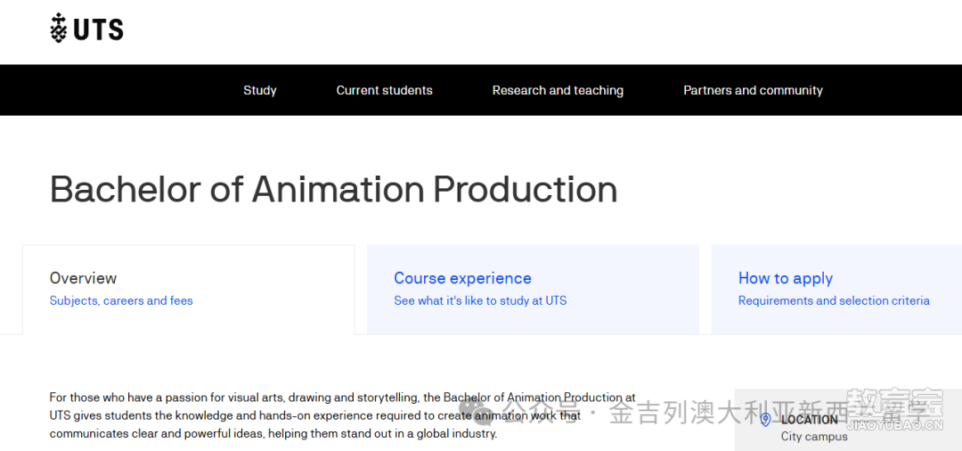Switch to the Course experience tab

[533, 289]
